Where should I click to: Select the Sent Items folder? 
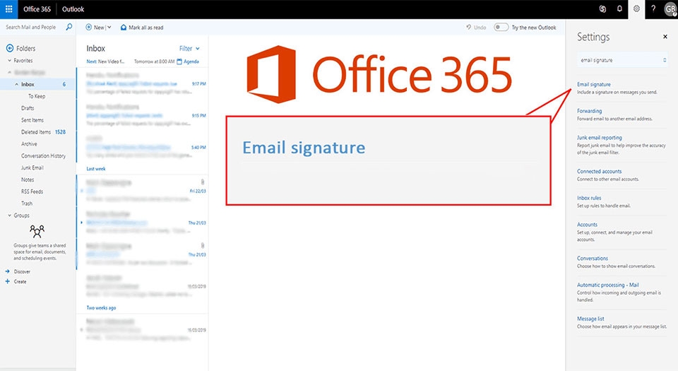tap(32, 120)
